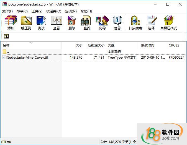
Task: Select Sudestada-Mine Cover.ttf file
Action: [28, 58]
